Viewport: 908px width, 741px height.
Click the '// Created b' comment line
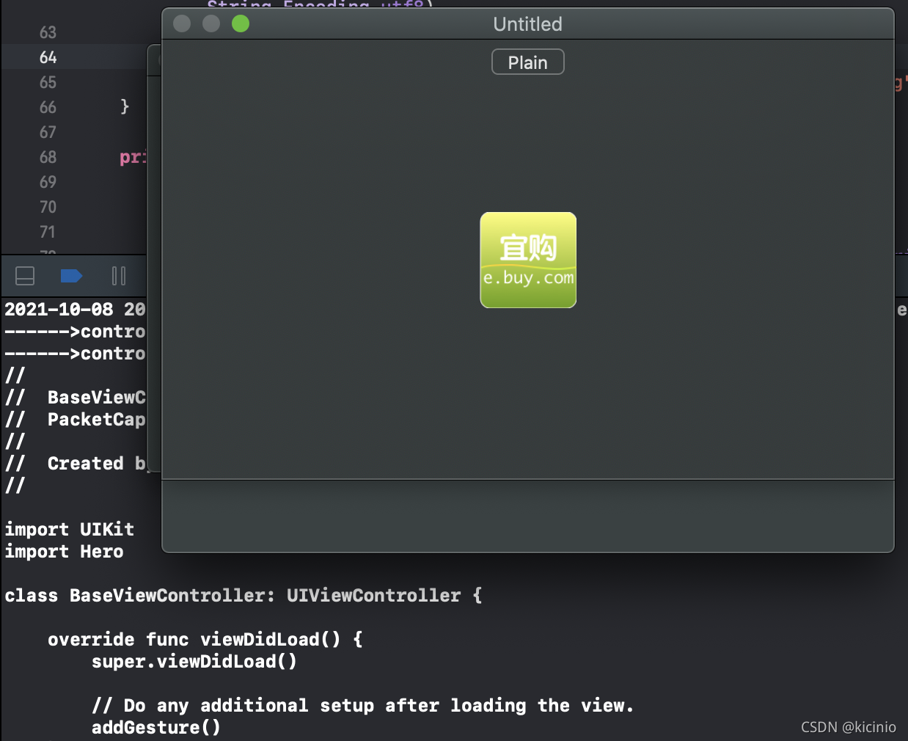pos(76,464)
